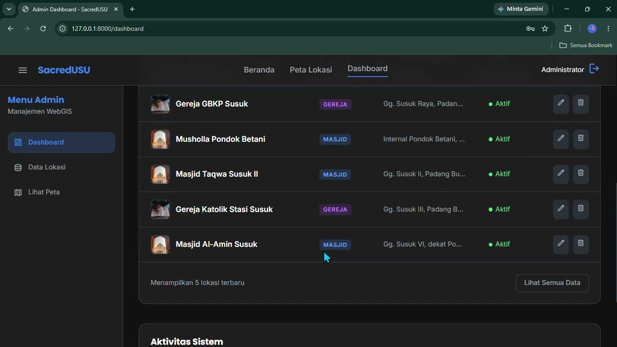Delete the Masjid Al-Amin Susuk row
617x347 pixels.
[581, 244]
